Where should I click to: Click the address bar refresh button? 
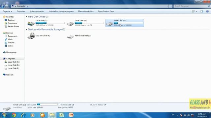(170, 6)
